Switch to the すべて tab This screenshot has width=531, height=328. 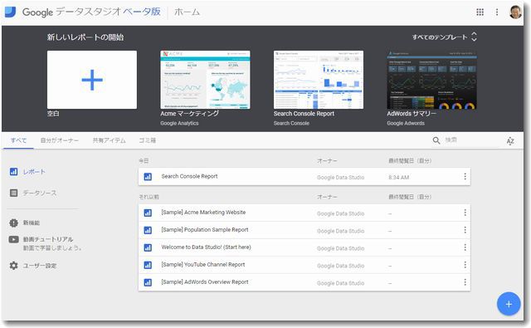(x=18, y=140)
